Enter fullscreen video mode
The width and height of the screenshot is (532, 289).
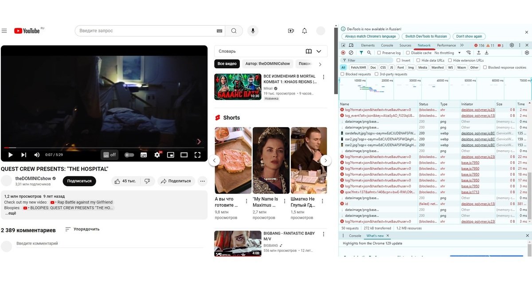198,155
